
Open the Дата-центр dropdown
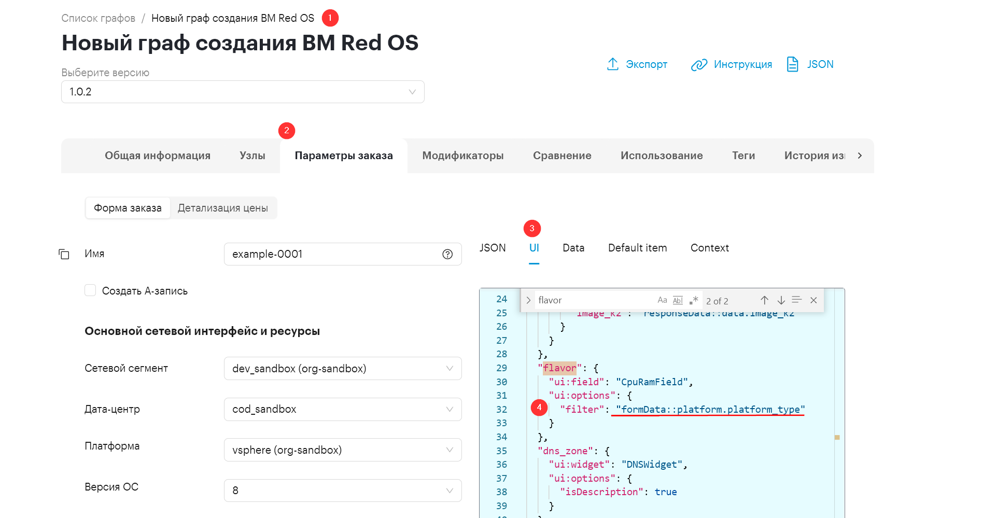(343, 409)
